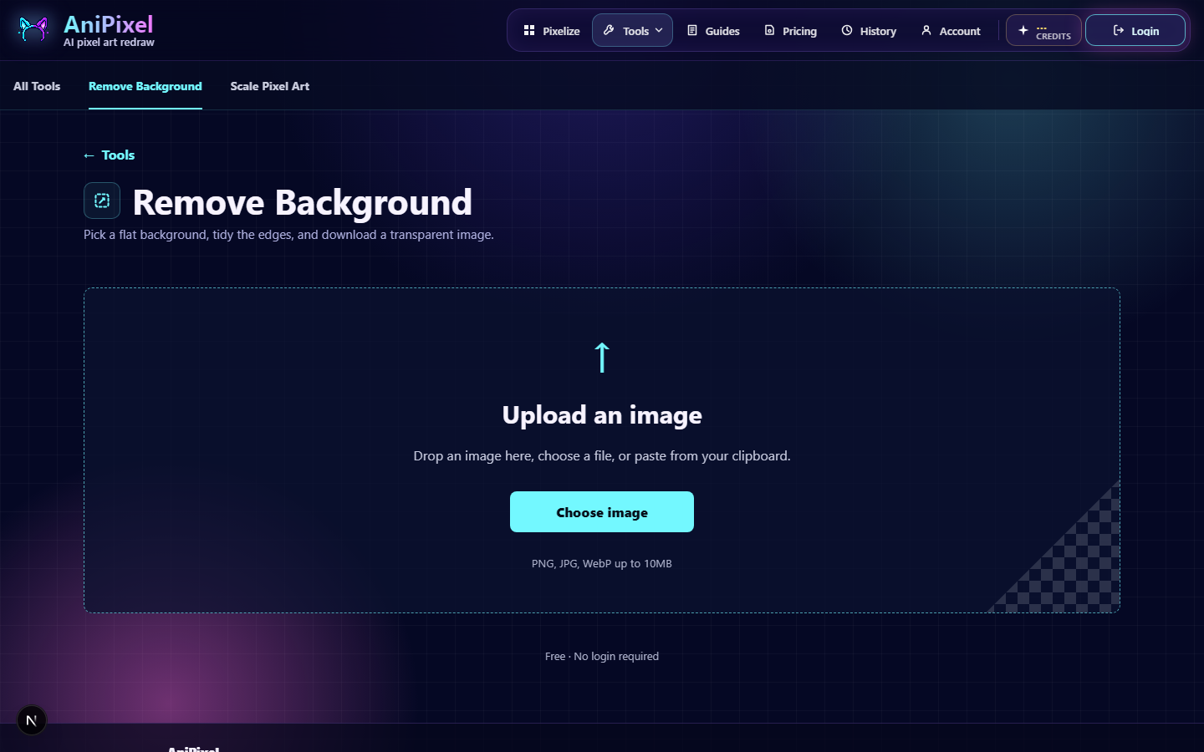Open the Guides page
1204x752 pixels.
click(x=713, y=31)
